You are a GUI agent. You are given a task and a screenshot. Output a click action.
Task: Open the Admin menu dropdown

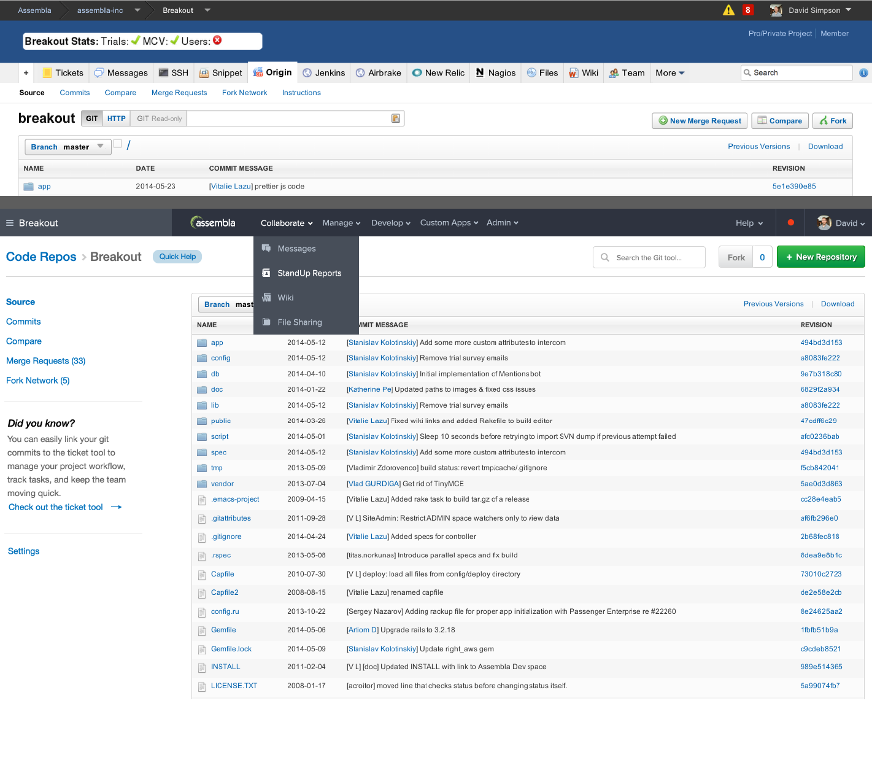(503, 223)
